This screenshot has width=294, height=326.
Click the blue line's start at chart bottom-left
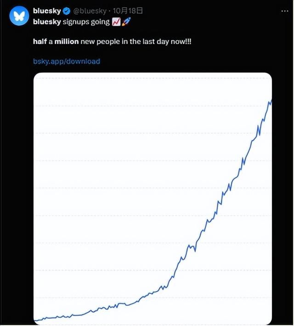35,320
